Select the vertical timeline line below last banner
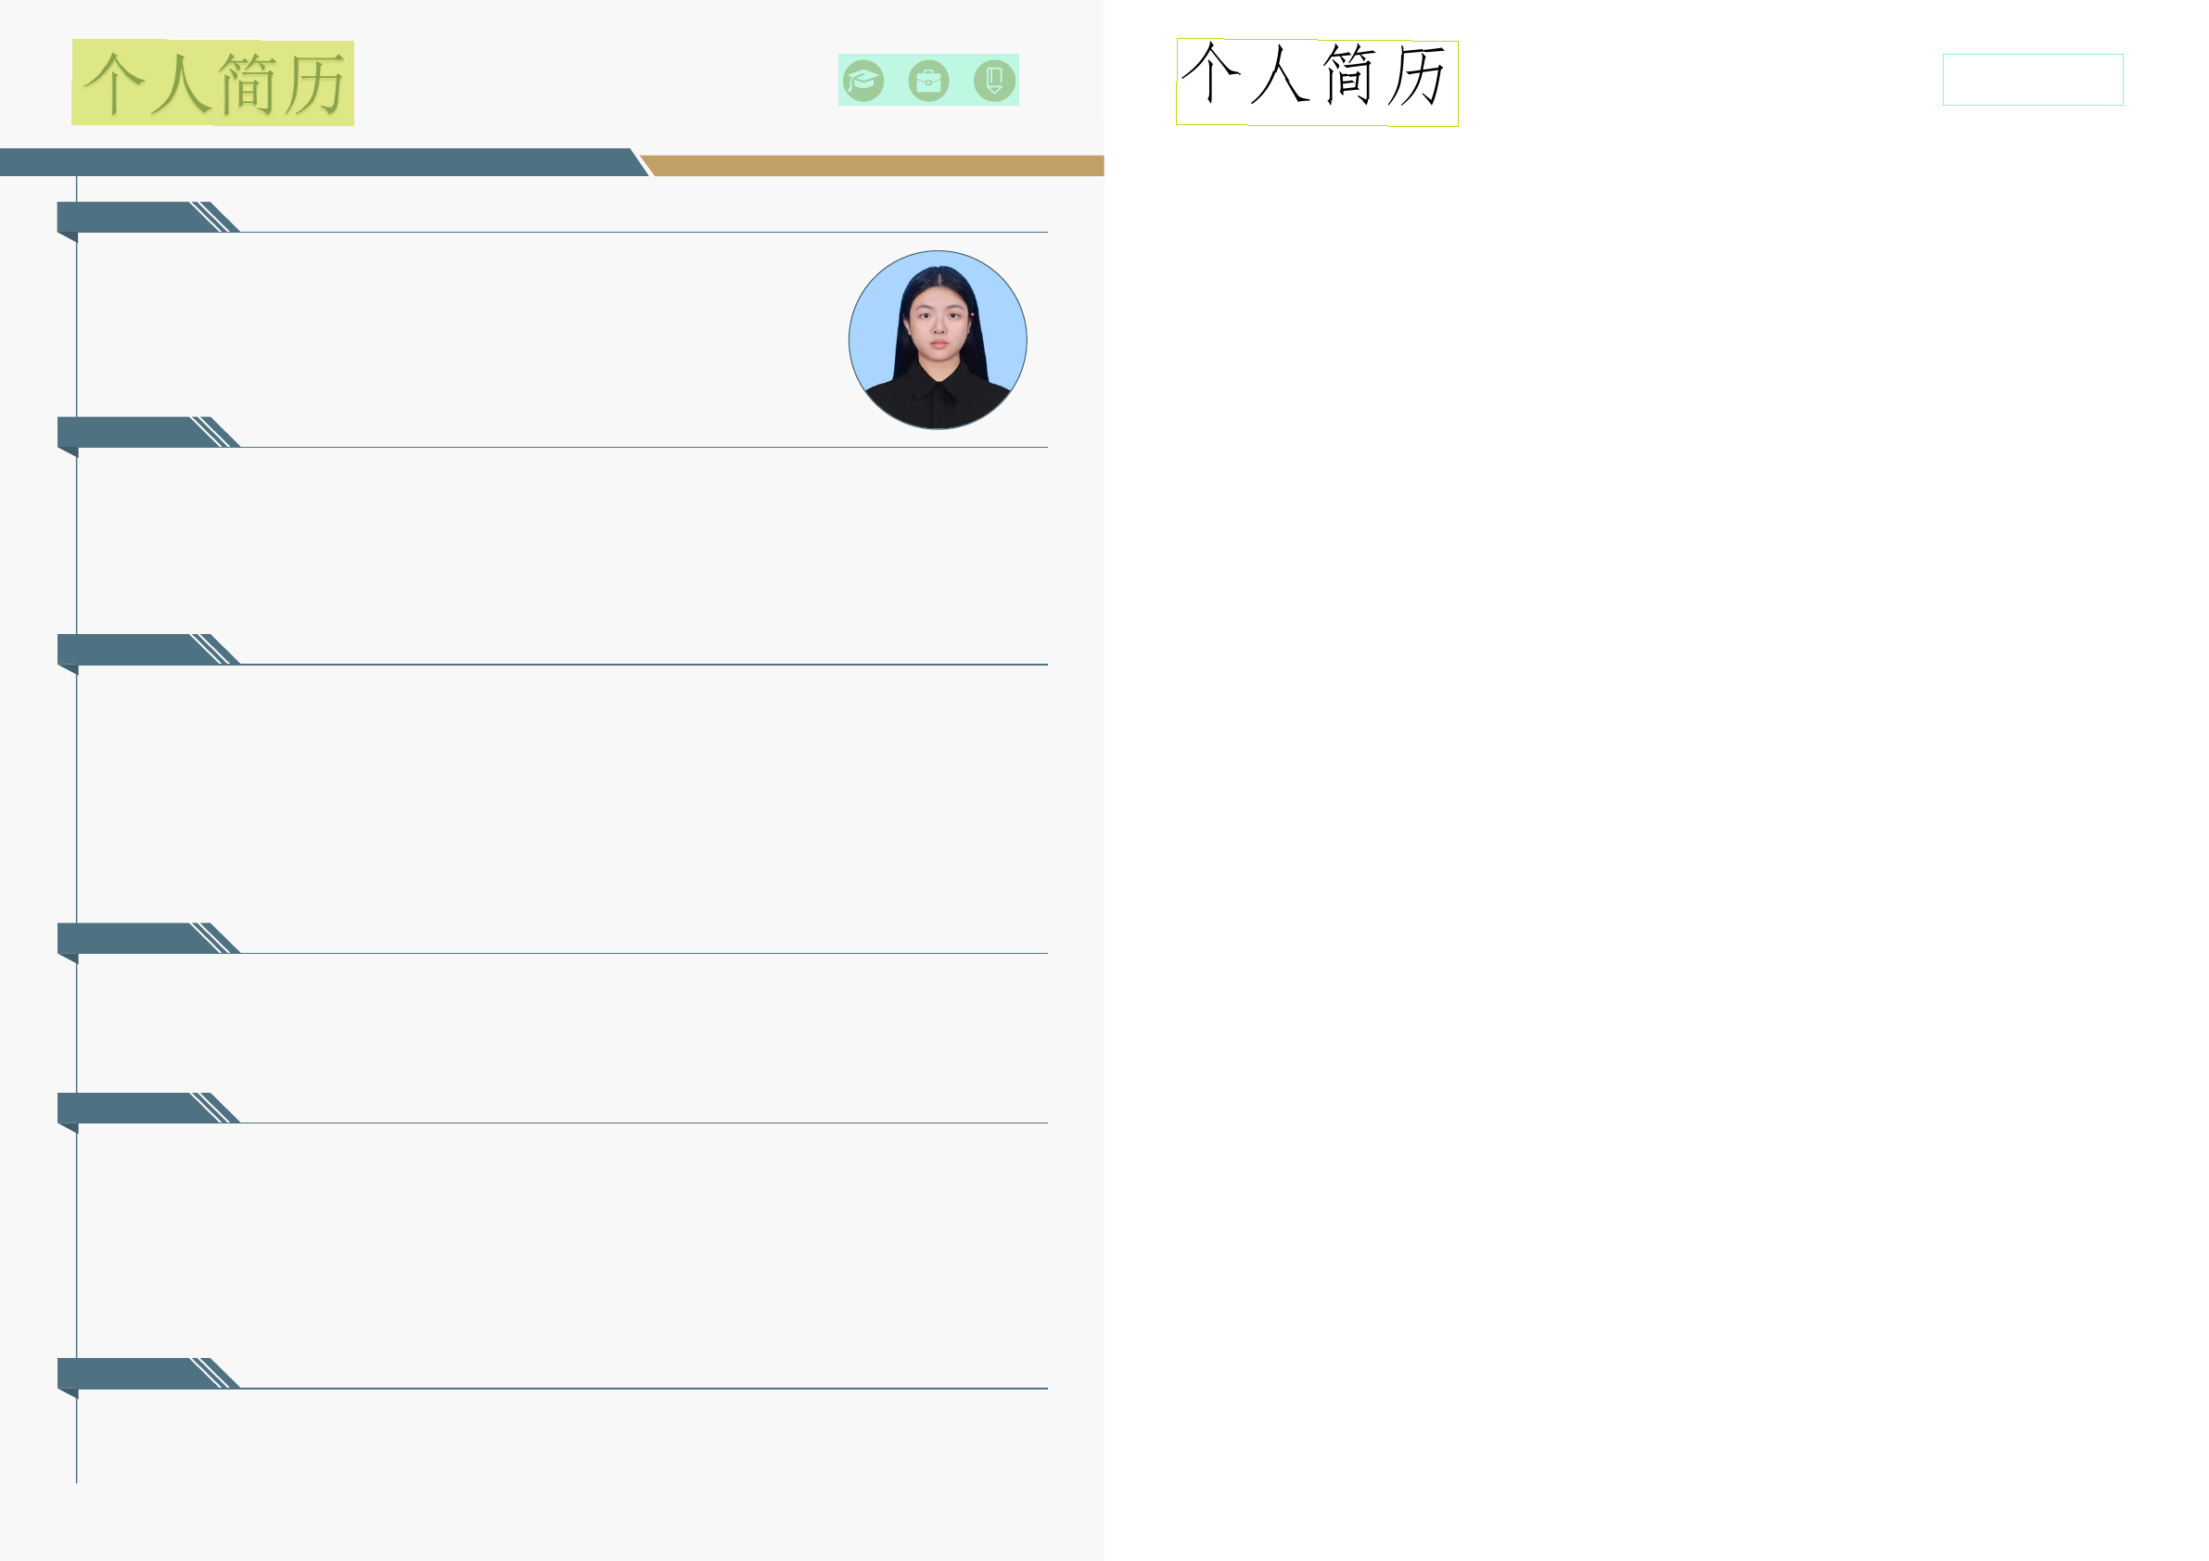The image size is (2209, 1561). click(x=77, y=1442)
